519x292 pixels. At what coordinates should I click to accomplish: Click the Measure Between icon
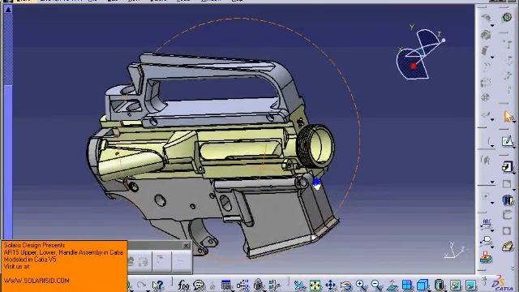click(x=486, y=224)
